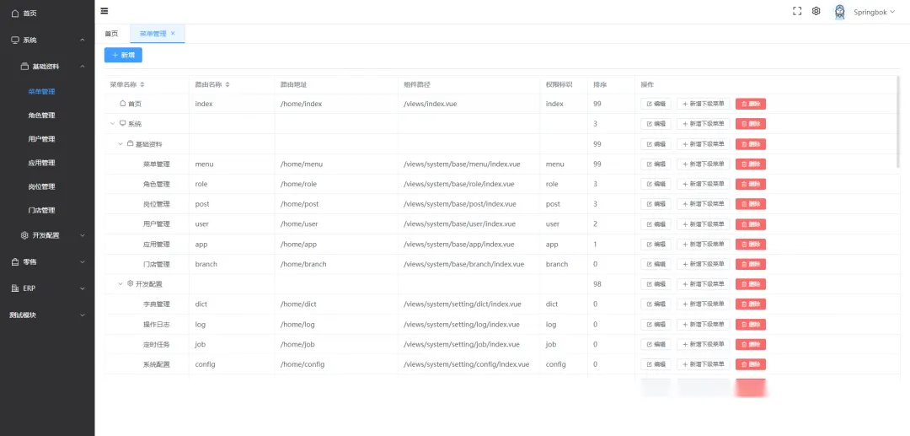Edit the 开发配置 row
This screenshot has width=910, height=436.
click(x=656, y=284)
